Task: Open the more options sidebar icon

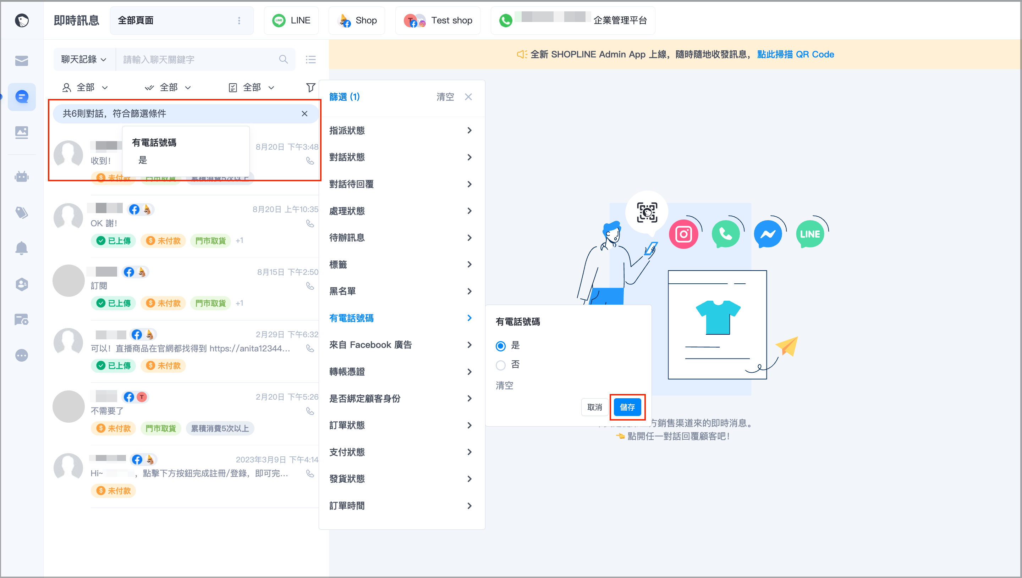Action: 21,355
